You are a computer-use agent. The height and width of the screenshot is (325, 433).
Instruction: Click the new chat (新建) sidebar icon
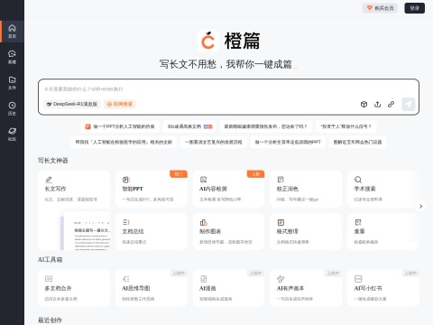pyautogui.click(x=12, y=54)
